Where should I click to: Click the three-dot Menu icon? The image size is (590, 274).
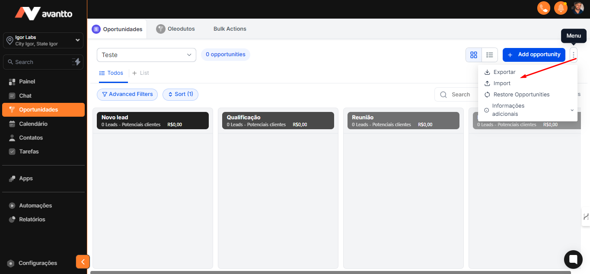[x=573, y=55]
